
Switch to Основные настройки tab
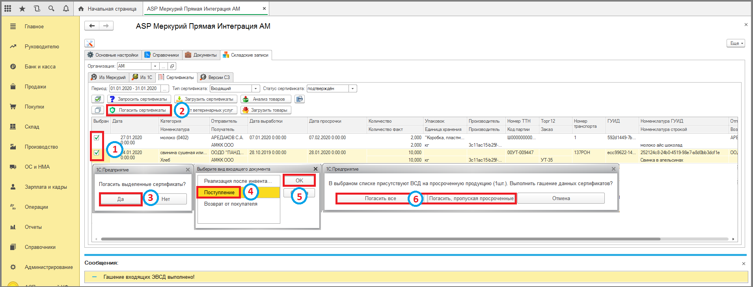tap(113, 55)
